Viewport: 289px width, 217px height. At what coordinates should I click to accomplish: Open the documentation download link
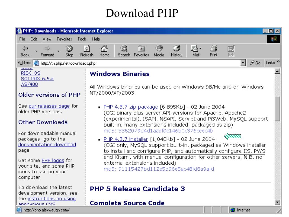click(x=47, y=144)
